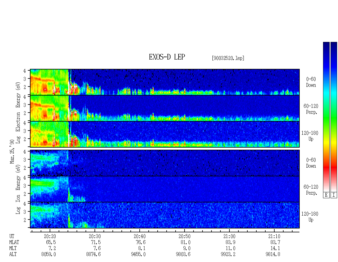
Task: Select the ion 120-180 Up spectrogram panel
Action: pyautogui.click(x=165, y=215)
